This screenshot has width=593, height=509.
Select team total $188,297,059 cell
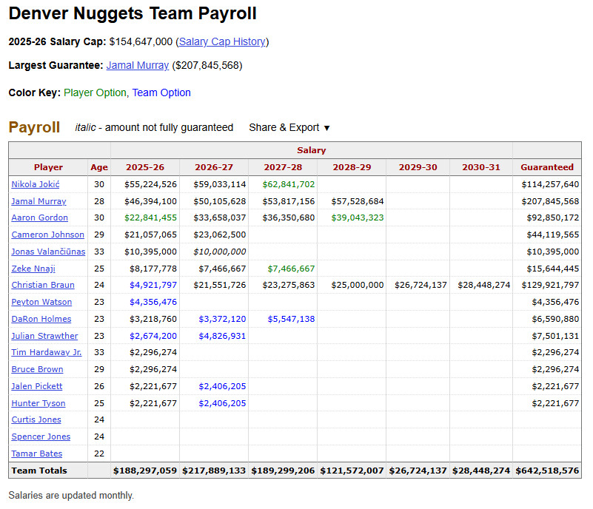pyautogui.click(x=145, y=471)
